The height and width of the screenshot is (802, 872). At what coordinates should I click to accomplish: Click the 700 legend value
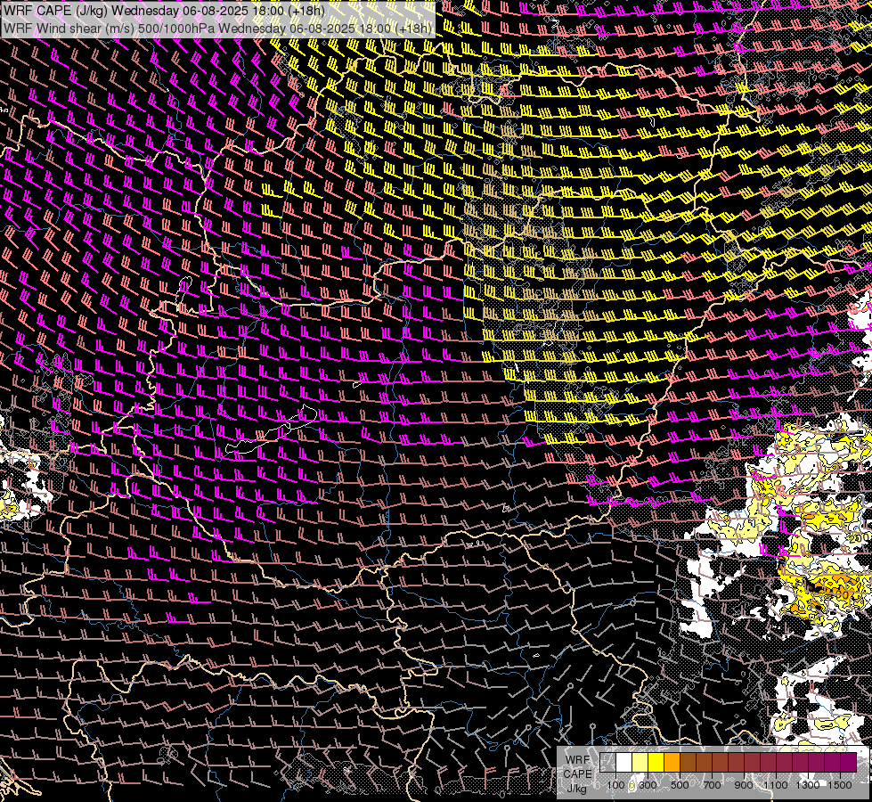coord(712,785)
